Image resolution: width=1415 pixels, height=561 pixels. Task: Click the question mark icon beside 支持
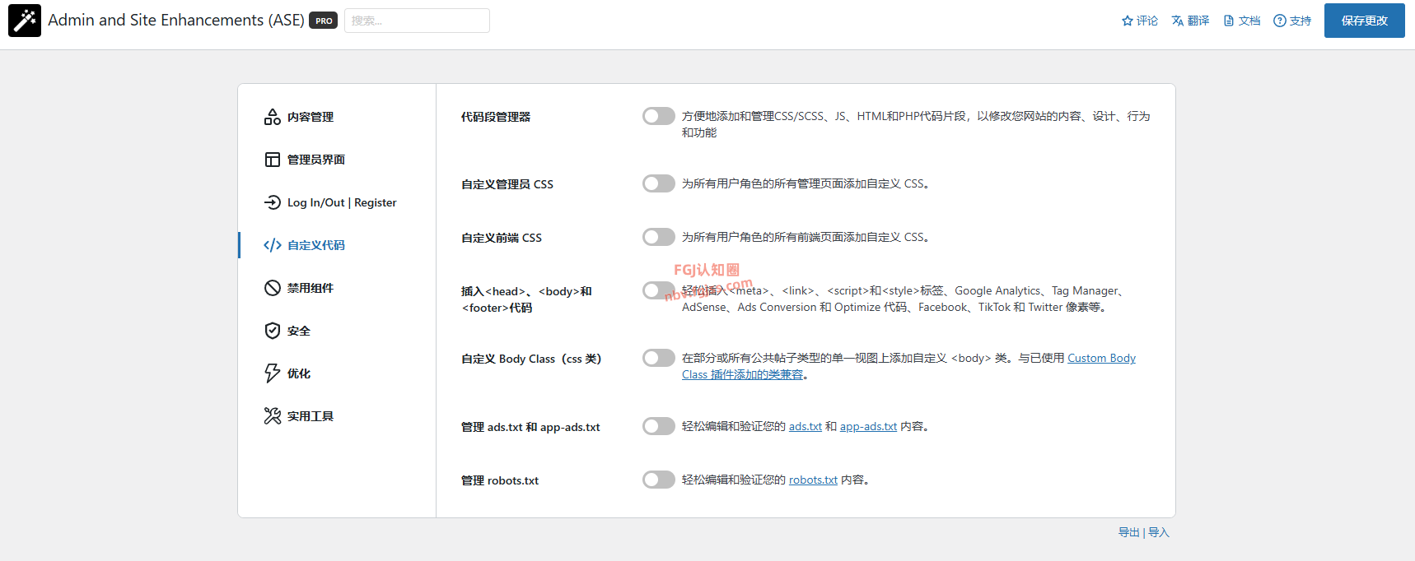pos(1280,21)
